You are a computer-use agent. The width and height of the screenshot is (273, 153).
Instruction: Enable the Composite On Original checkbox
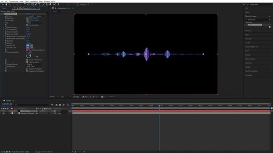coord(27,71)
